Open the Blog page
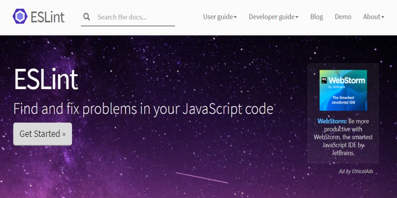397x198 pixels. [x=317, y=17]
